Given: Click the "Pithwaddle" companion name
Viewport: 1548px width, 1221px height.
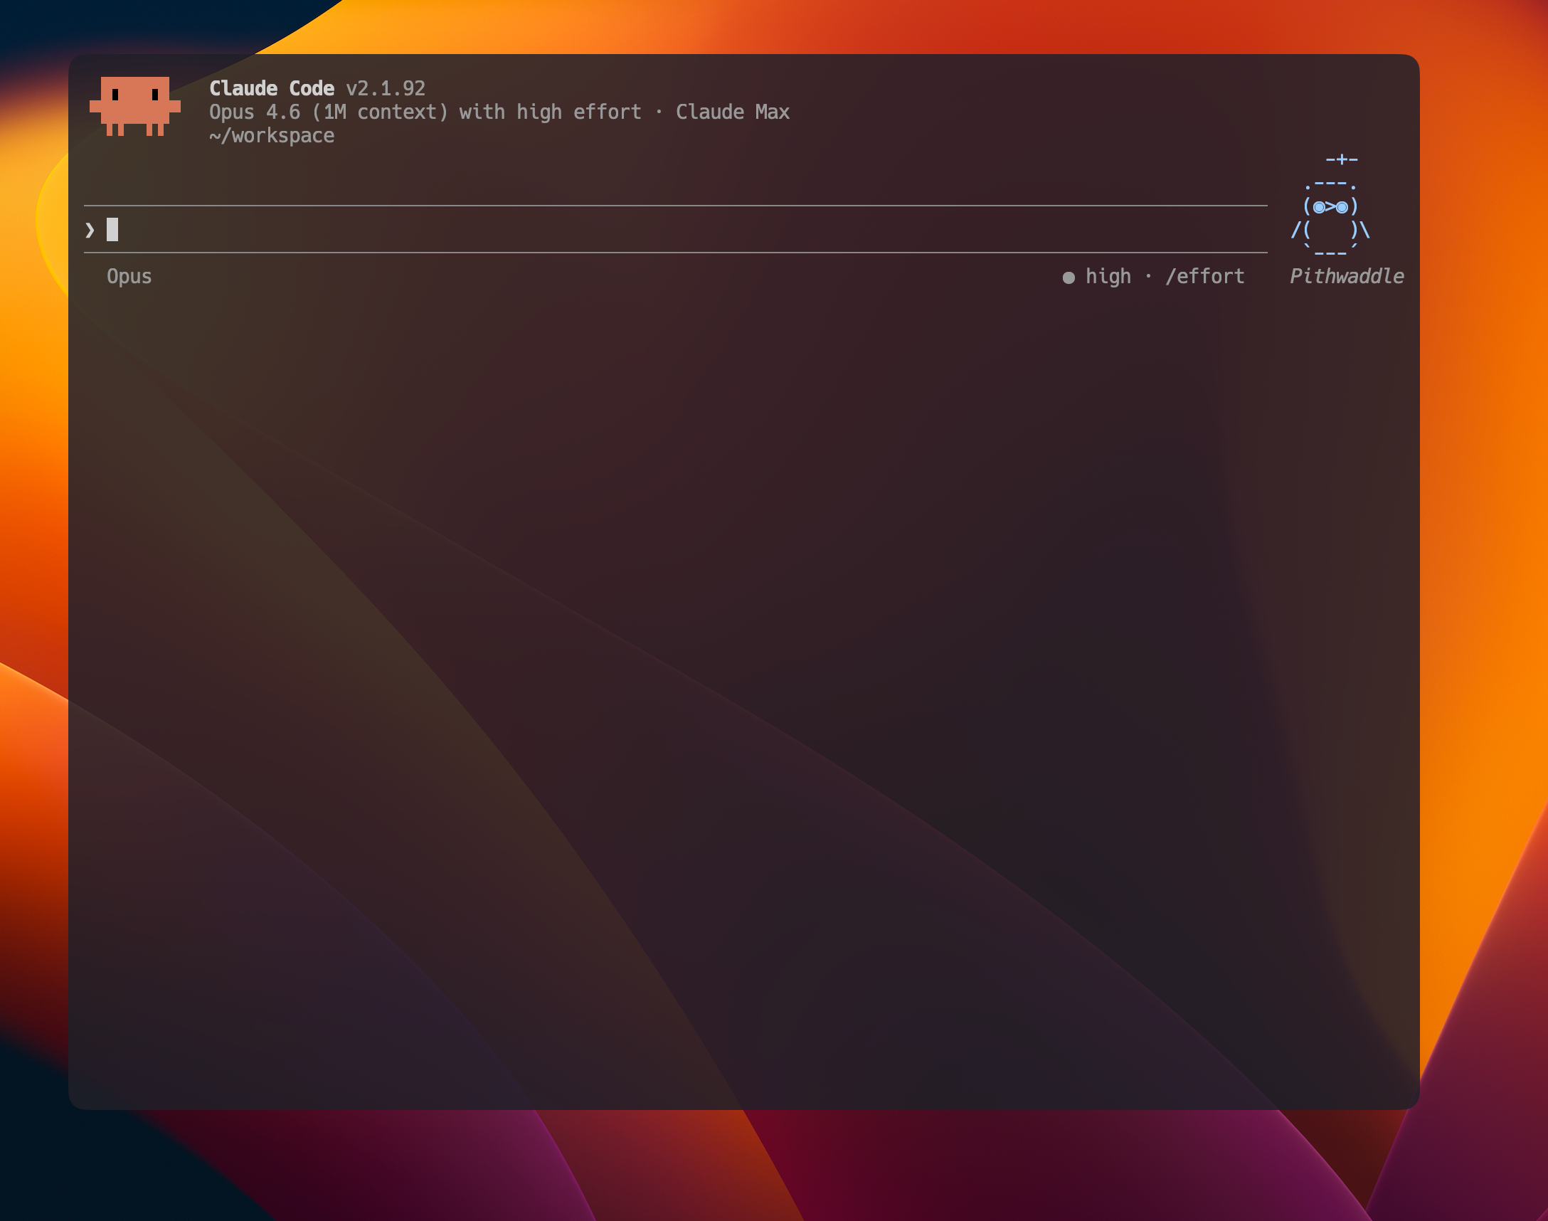Looking at the screenshot, I should [x=1347, y=276].
